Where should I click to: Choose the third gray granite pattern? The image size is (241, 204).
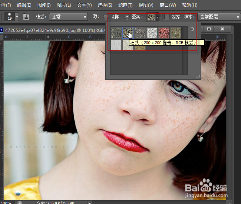(x=140, y=33)
